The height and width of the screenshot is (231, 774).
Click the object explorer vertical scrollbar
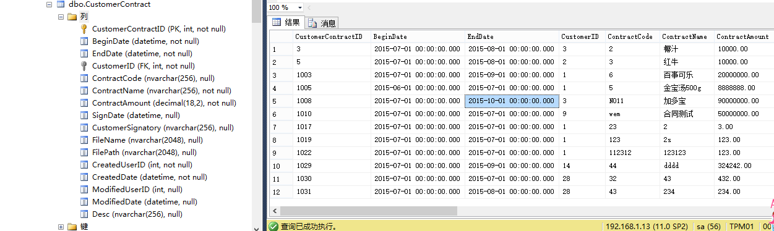click(x=256, y=115)
